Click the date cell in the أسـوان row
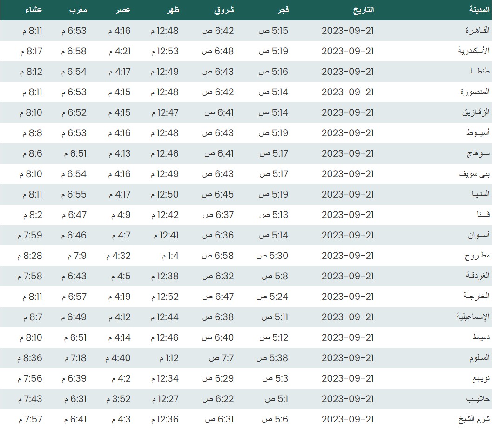493x429 pixels. point(348,235)
